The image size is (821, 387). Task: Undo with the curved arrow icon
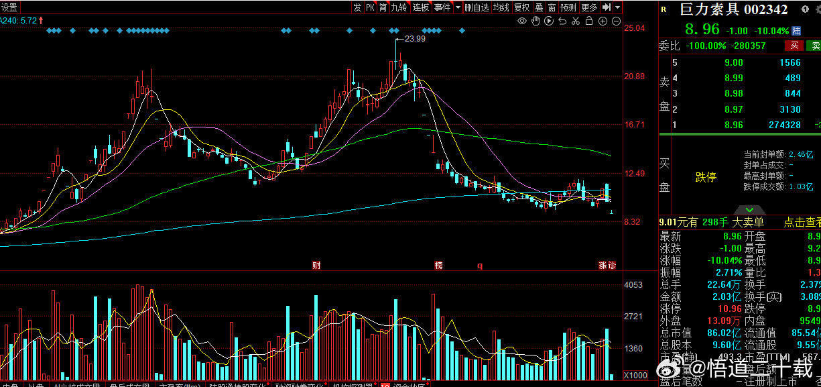tap(562, 21)
